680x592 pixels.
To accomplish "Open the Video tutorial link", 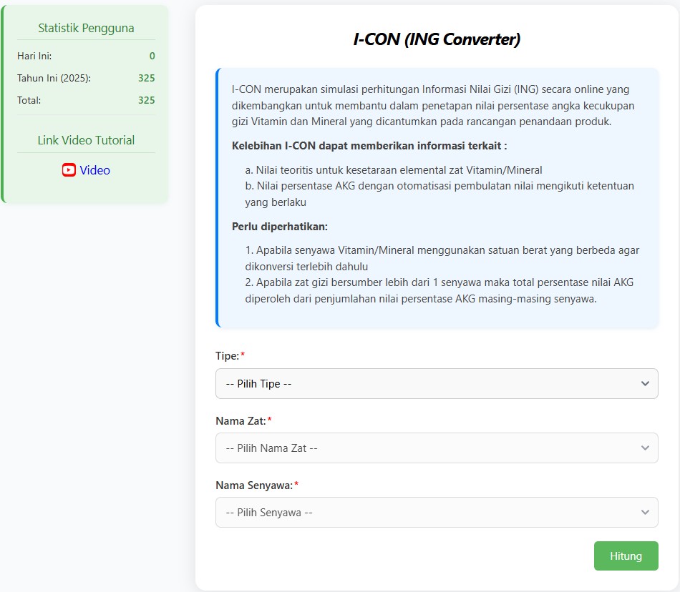I will click(x=94, y=170).
